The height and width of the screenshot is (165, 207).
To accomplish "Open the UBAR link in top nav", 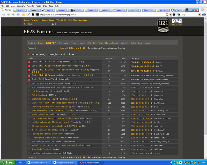I will (64, 20).
